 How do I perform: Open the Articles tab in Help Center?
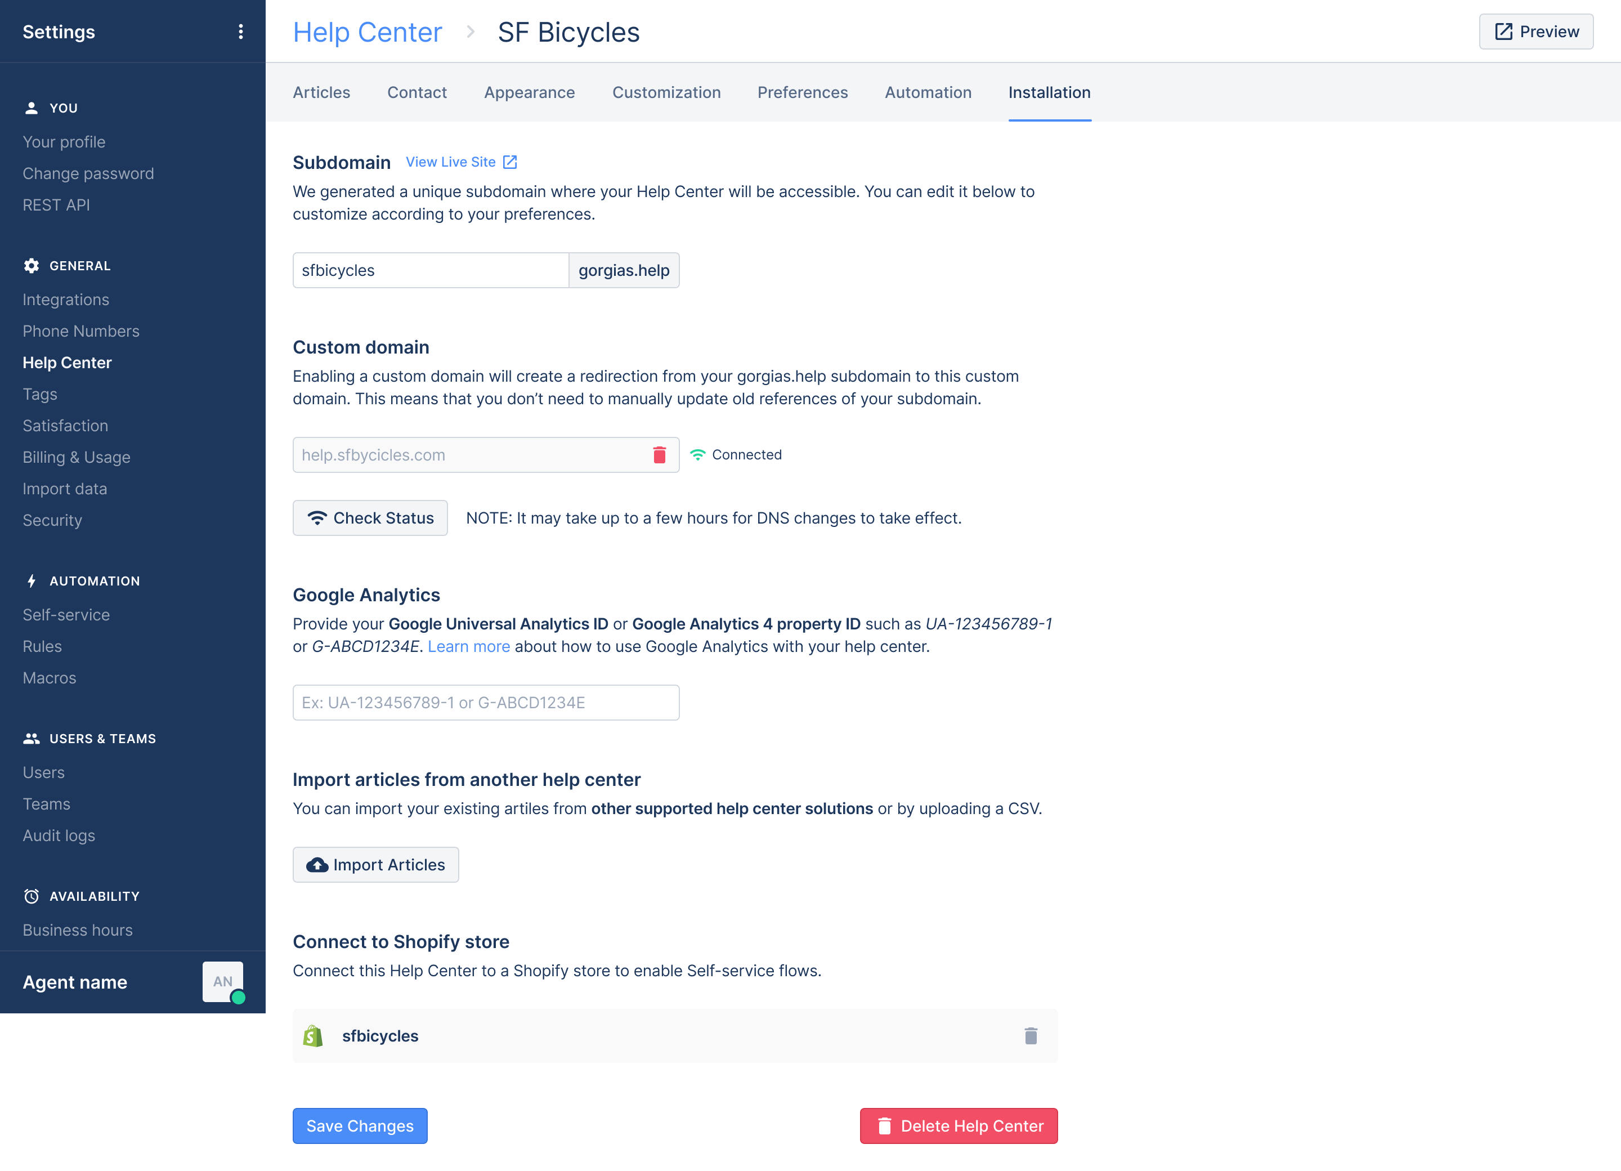pyautogui.click(x=322, y=91)
